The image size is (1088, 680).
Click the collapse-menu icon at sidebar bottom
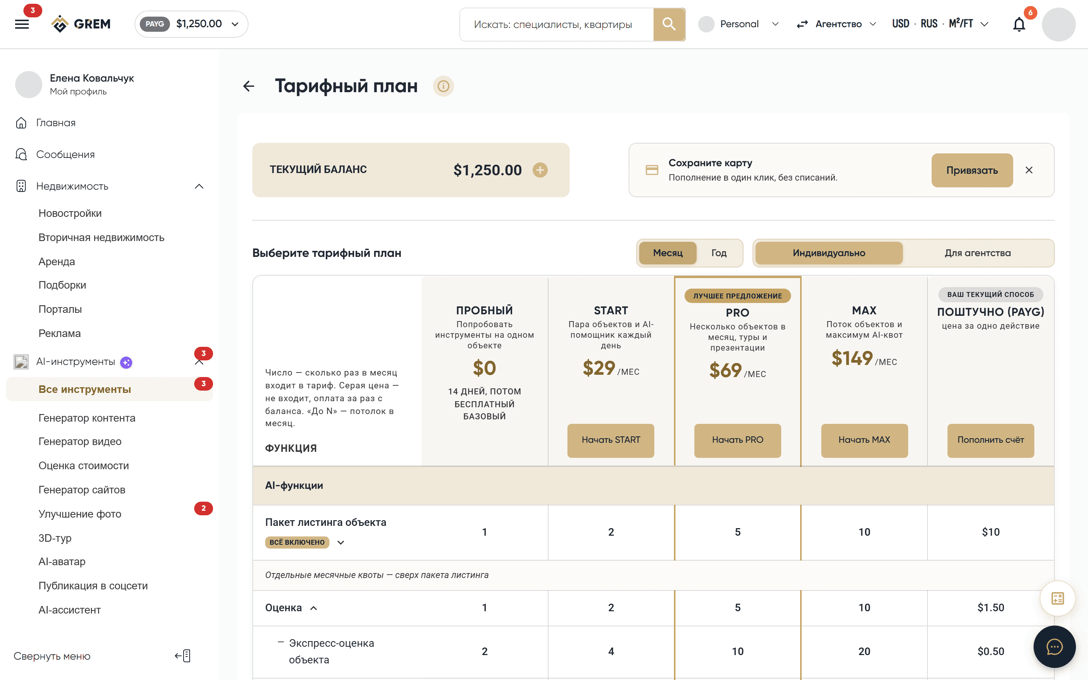pos(183,656)
